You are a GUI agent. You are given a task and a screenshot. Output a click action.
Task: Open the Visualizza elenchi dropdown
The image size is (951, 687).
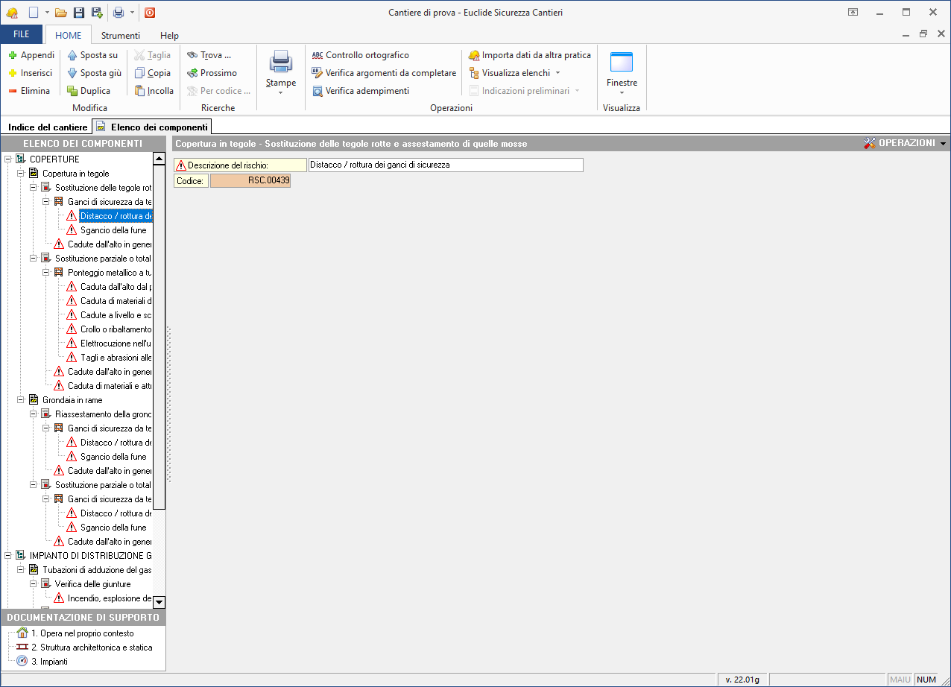click(x=515, y=73)
